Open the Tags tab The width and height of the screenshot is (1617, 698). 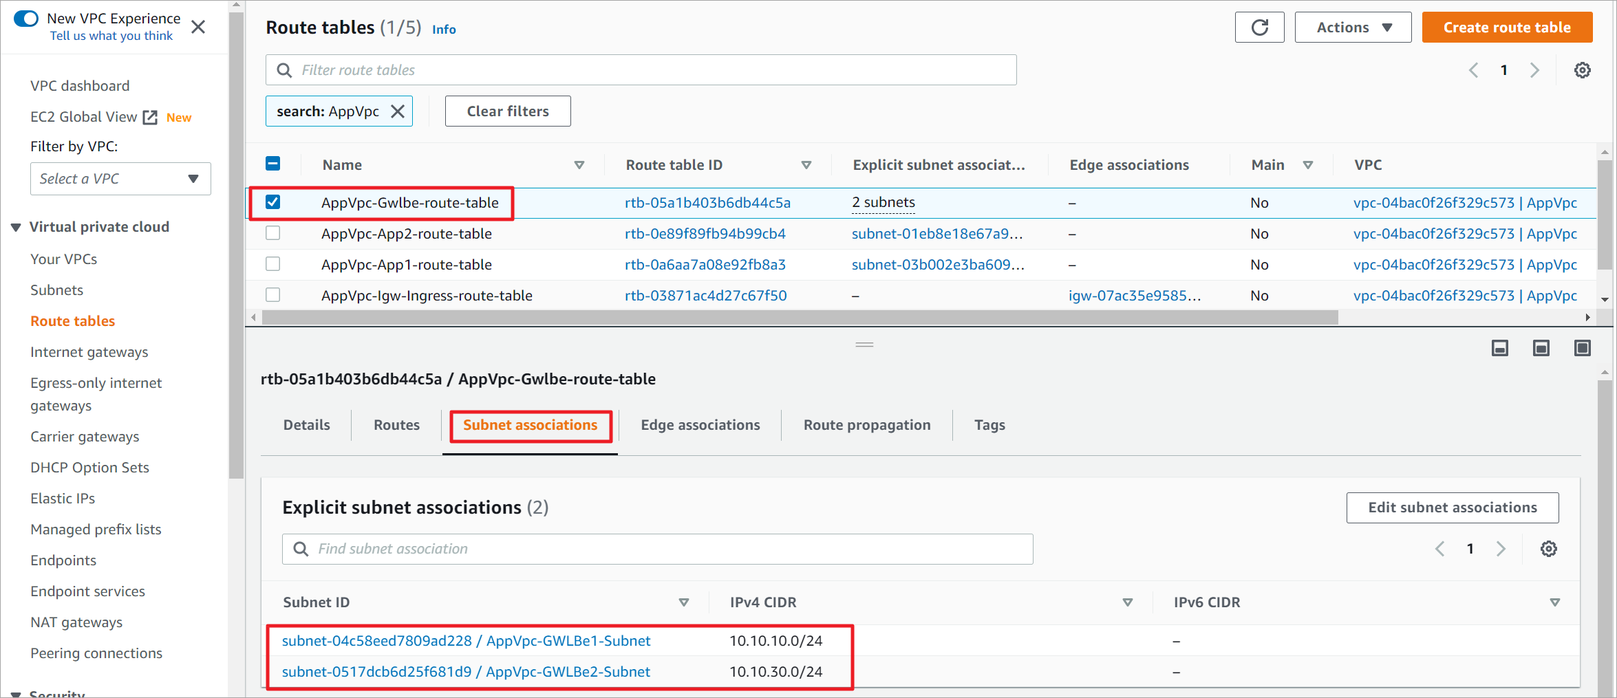tap(989, 425)
